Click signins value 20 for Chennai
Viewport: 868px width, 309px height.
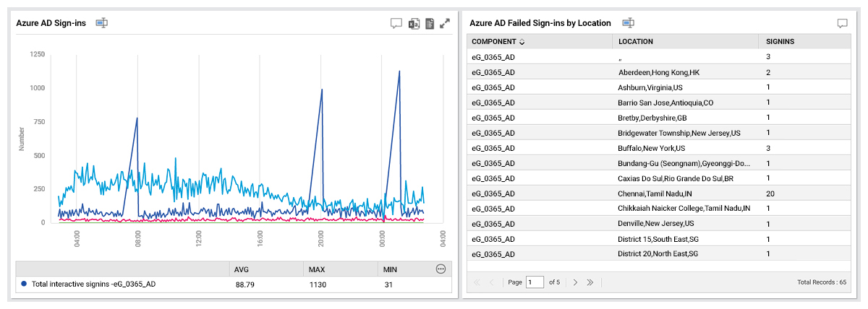pos(770,193)
